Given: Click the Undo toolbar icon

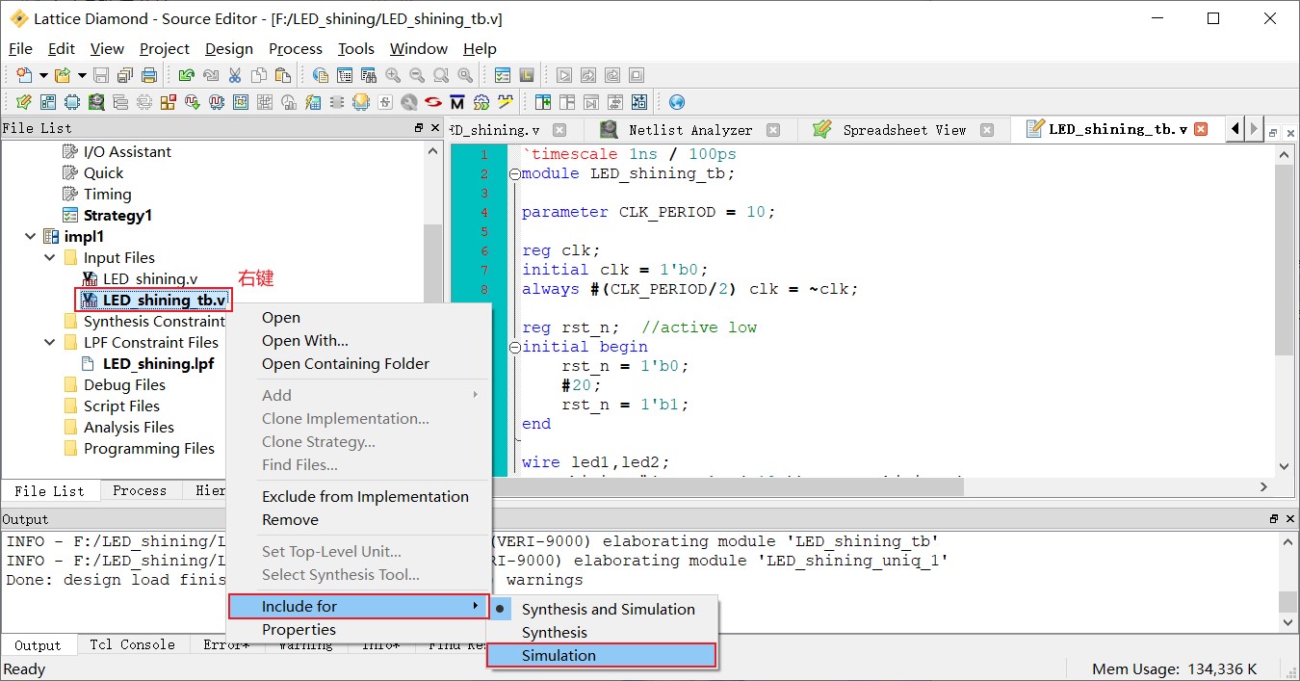Looking at the screenshot, I should 187,75.
